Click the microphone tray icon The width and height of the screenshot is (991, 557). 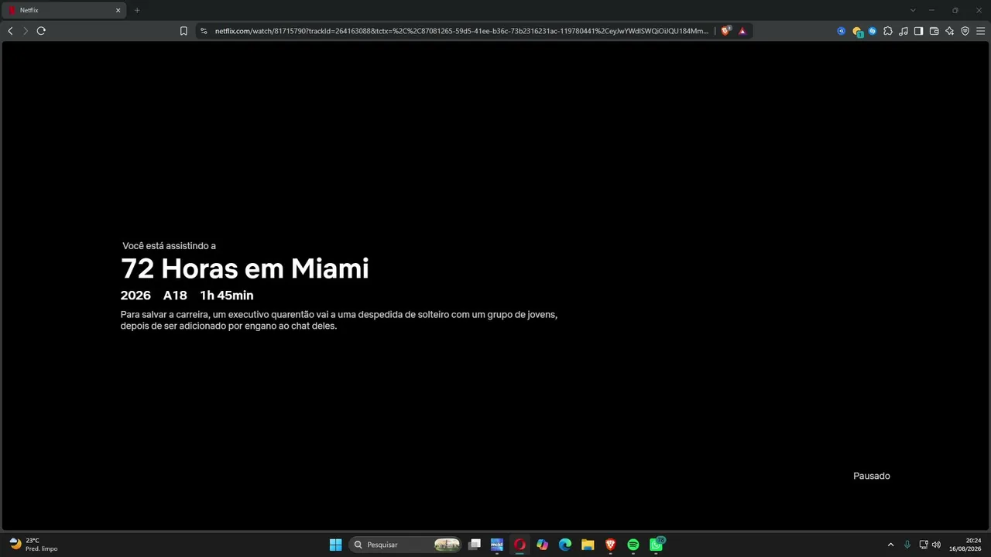907,545
